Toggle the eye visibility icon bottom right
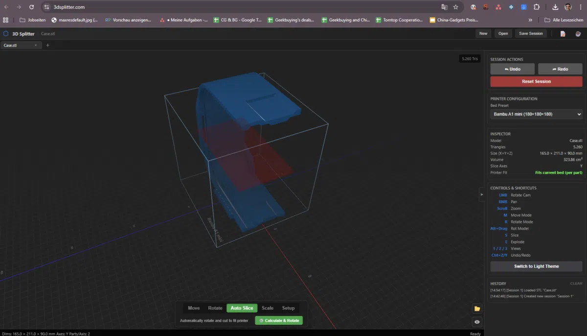The image size is (587, 336). 476,322
